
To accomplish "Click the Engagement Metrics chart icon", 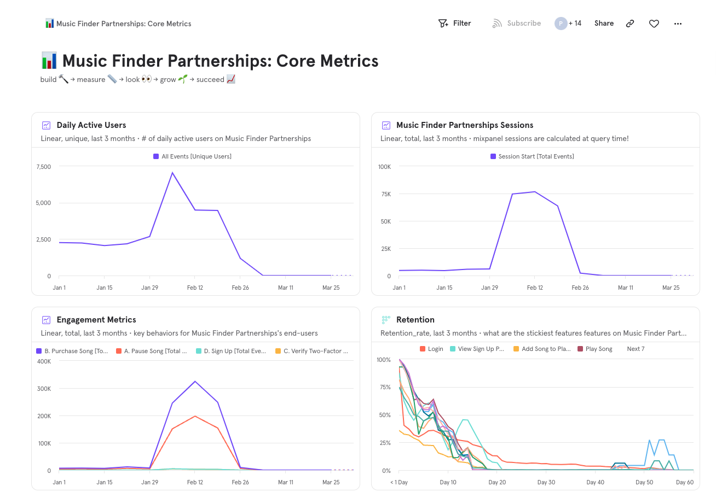I will pyautogui.click(x=47, y=320).
